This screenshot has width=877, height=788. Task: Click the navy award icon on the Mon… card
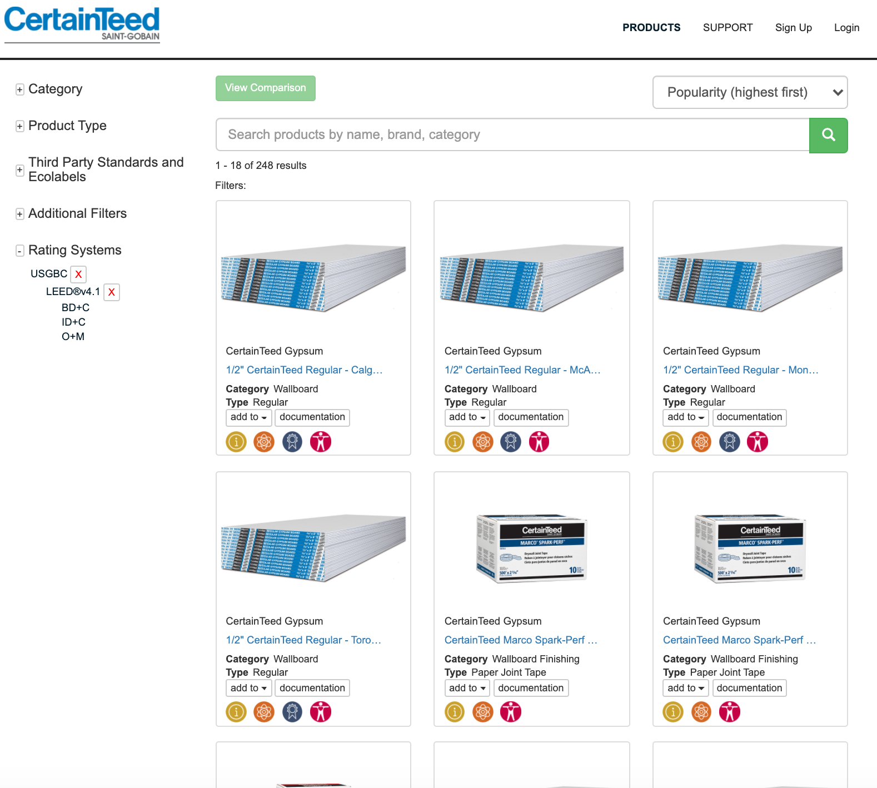730,442
